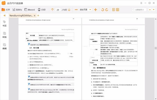Expand the 适合页面 zoom dropdown
The height and width of the screenshot is (100, 157).
tap(90, 10)
